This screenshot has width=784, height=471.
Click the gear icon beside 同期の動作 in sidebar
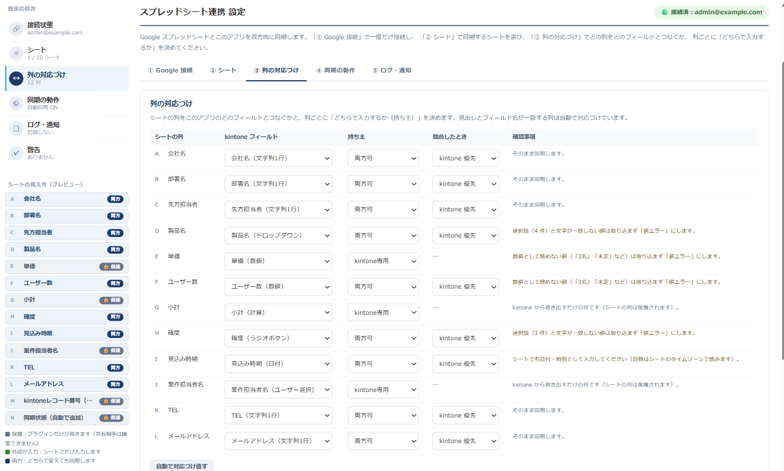tap(16, 103)
